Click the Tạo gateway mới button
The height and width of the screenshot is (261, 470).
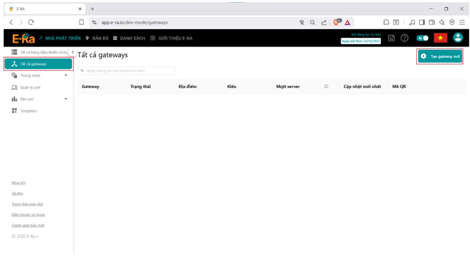[440, 56]
